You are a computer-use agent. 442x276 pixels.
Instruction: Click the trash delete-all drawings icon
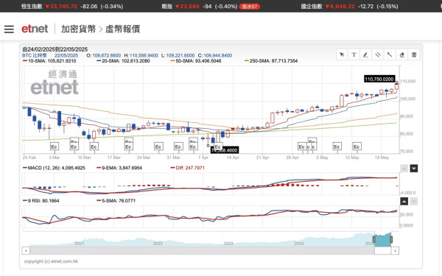[414, 54]
